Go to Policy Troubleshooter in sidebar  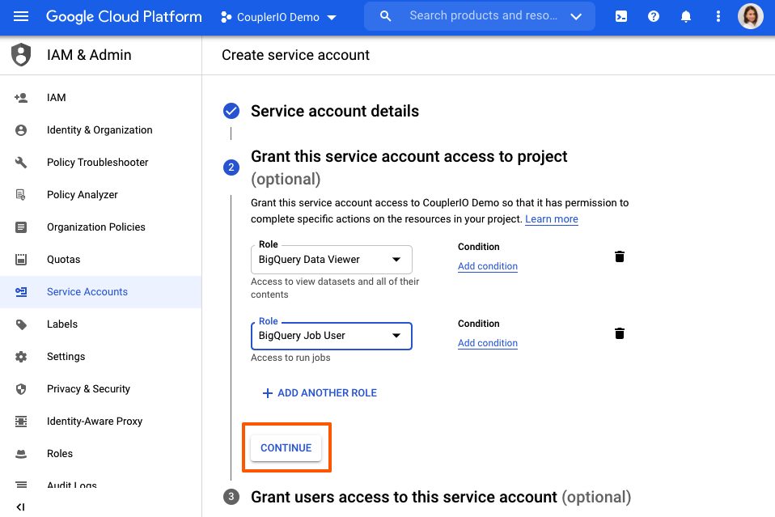pyautogui.click(x=97, y=162)
